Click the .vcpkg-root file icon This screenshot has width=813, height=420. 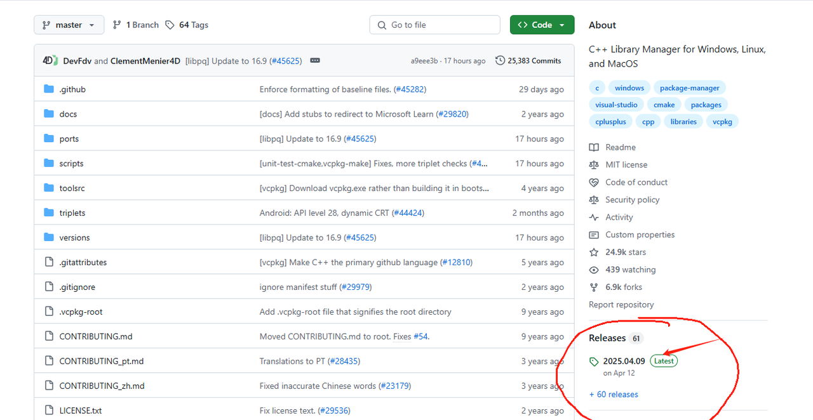point(49,312)
